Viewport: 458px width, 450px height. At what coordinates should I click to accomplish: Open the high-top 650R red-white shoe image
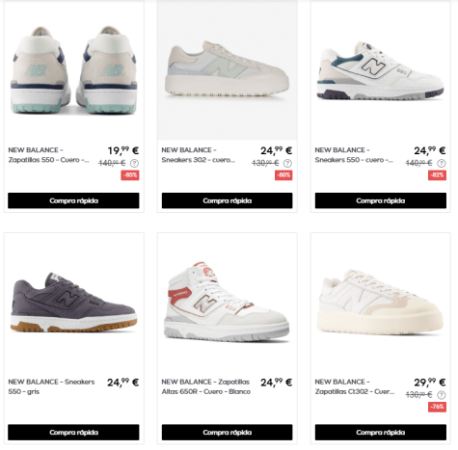click(x=228, y=302)
